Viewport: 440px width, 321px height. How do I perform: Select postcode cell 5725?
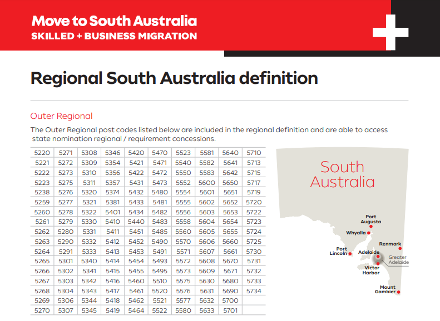[x=254, y=242]
